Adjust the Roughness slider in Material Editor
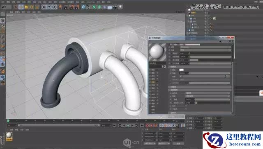This screenshot has height=149, width=263. point(210,54)
